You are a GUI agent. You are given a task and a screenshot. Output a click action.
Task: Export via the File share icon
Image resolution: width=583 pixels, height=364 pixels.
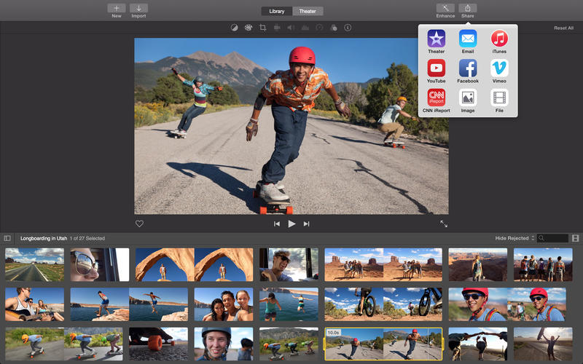tap(499, 98)
